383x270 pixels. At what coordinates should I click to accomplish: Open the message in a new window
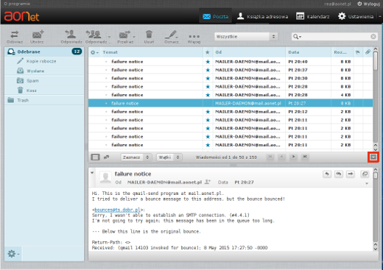(365, 174)
